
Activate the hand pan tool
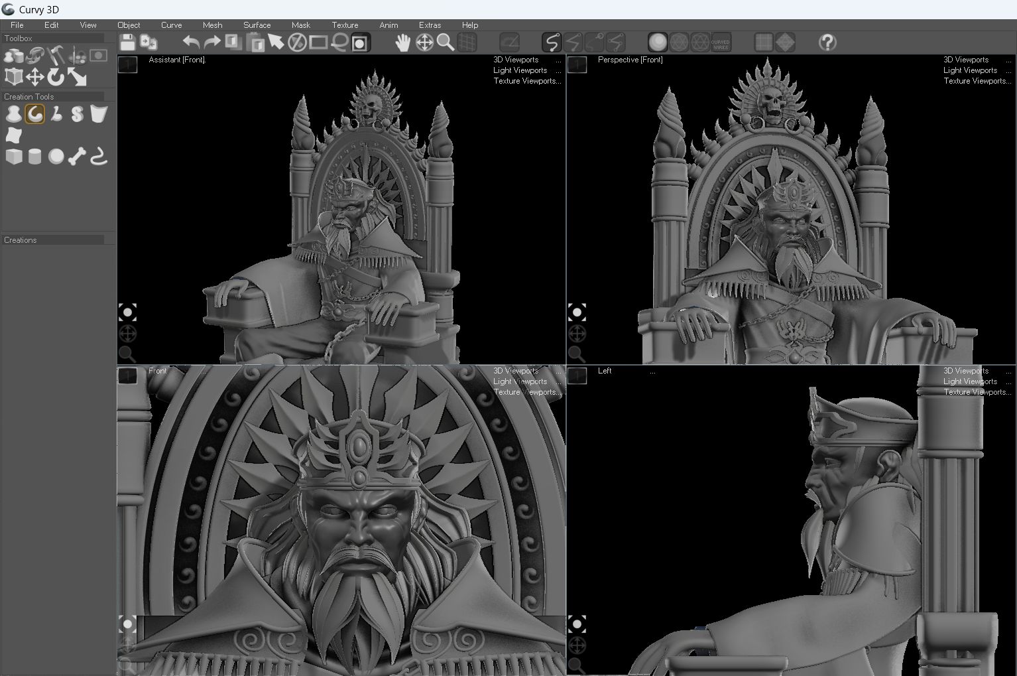[403, 42]
